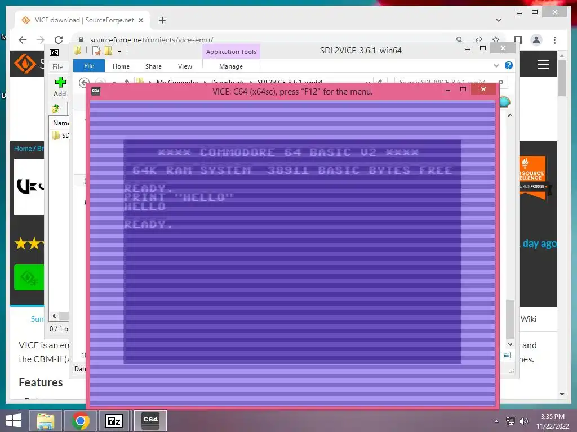Screen dimensions: 577x432
Task: Click the Chrome page vertical scrollbar thumb
Action: pos(562,78)
